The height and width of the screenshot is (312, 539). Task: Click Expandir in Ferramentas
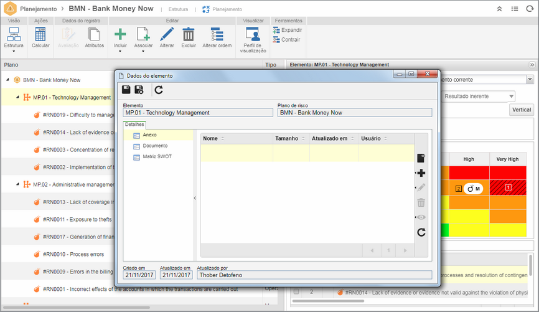pyautogui.click(x=288, y=31)
